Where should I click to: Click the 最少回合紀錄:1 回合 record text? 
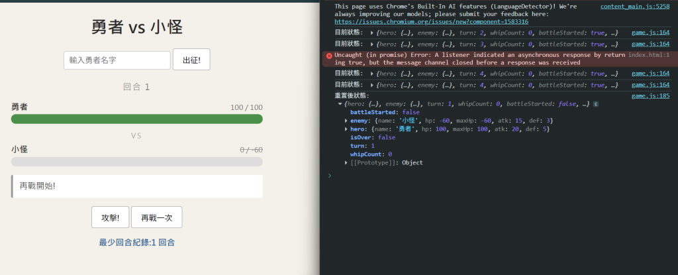tap(136, 243)
